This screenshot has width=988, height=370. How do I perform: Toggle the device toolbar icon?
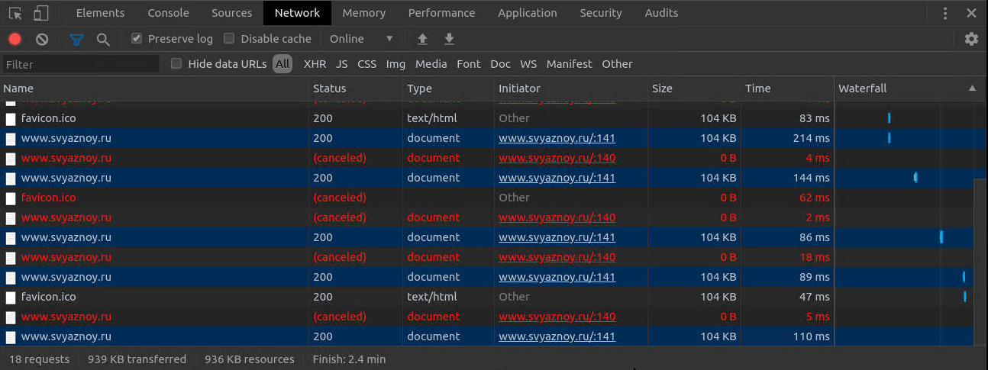coord(40,13)
